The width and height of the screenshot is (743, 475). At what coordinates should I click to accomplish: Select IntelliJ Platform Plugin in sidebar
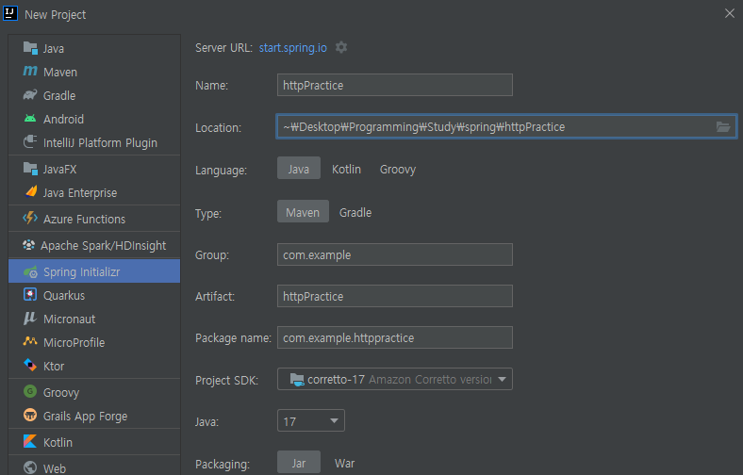coord(94,142)
